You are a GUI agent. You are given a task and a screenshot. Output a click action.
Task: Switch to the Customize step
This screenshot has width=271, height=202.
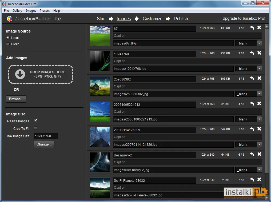pos(153,19)
